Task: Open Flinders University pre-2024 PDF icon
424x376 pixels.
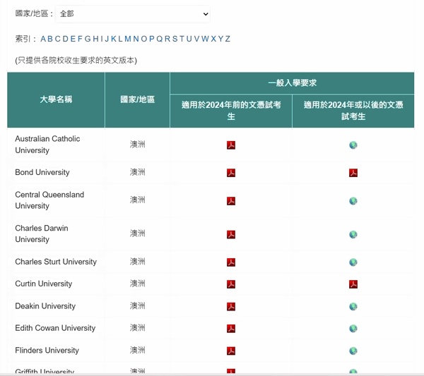Action: point(231,351)
